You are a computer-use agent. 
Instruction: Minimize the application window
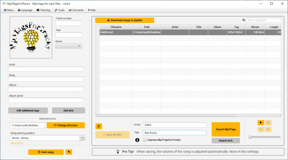[261, 3]
